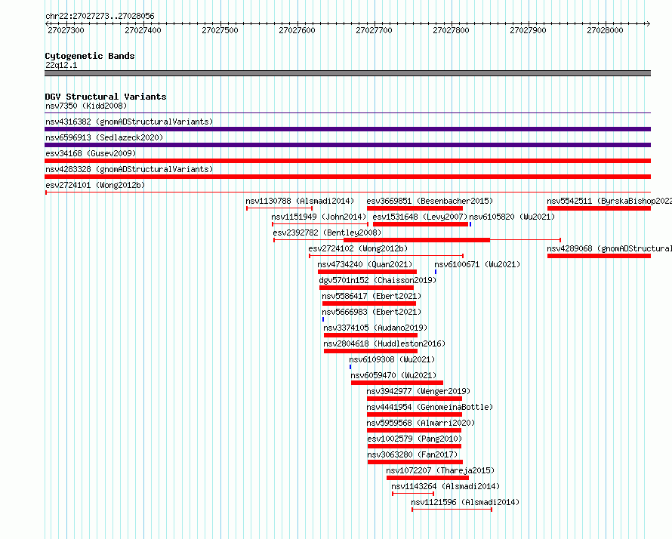Select the 22q12.1 band label
The height and width of the screenshot is (539, 672).
[61, 65]
